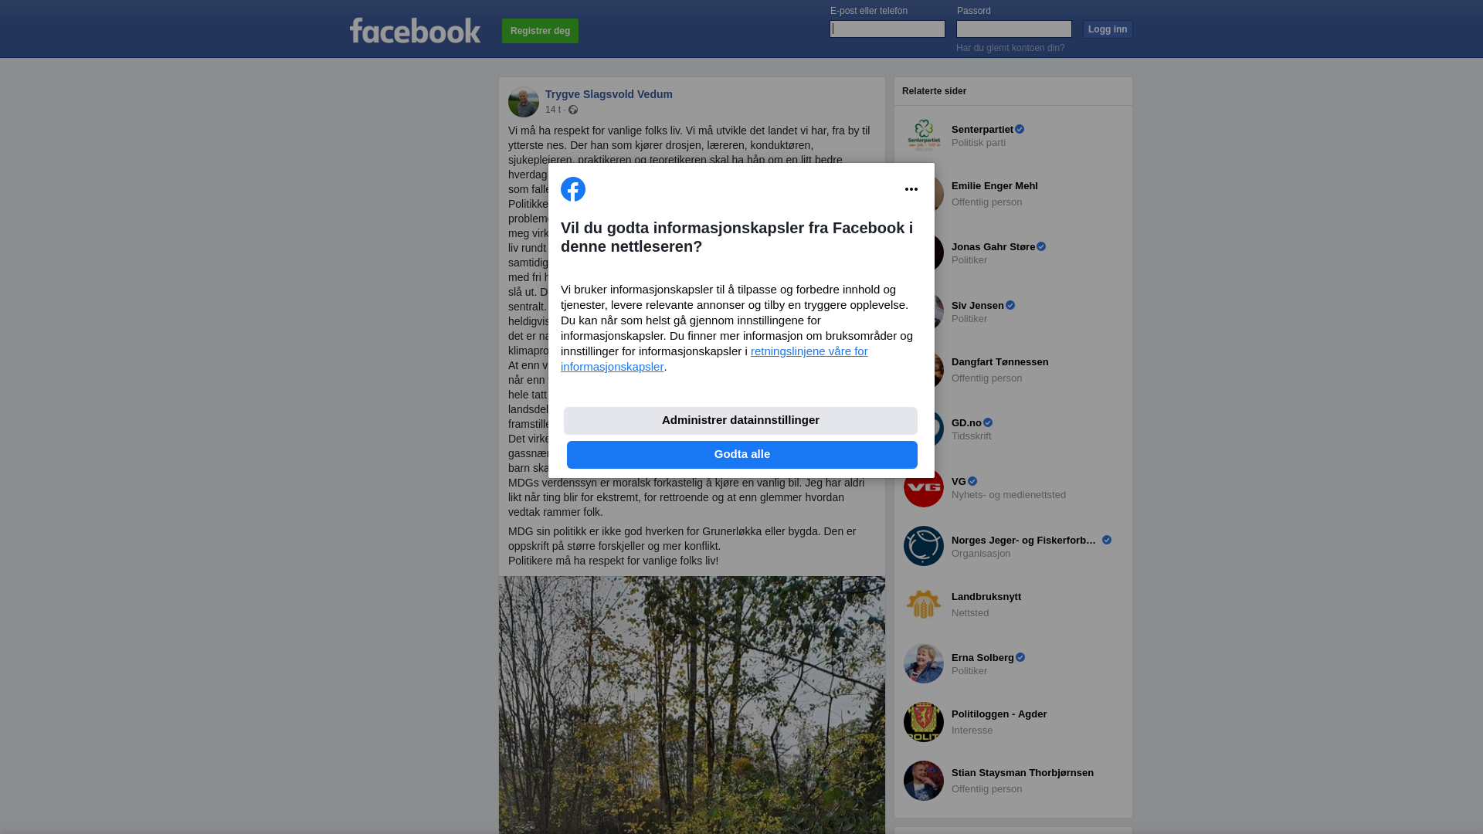The width and height of the screenshot is (1483, 834).
Task: Click the Facebook icon inside the cookie dialog
Action: pos(573,189)
